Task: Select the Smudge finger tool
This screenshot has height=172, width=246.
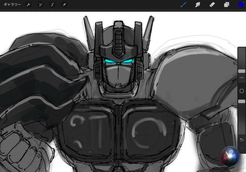Action: tap(198, 5)
